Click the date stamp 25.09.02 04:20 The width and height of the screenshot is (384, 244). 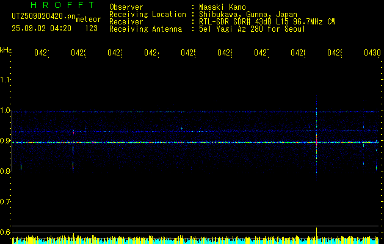[42, 29]
